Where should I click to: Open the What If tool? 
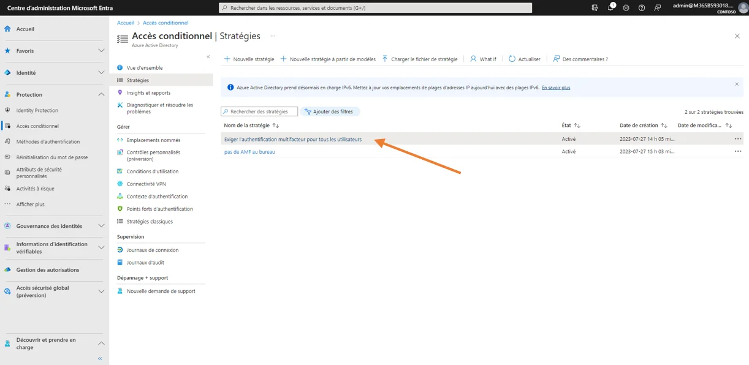[483, 59]
